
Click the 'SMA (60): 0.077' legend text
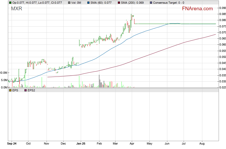pos(101,3)
